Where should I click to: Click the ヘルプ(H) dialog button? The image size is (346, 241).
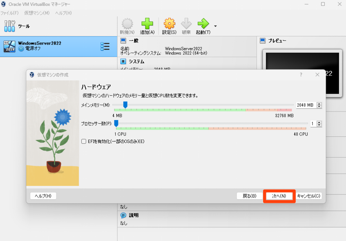tap(43, 196)
